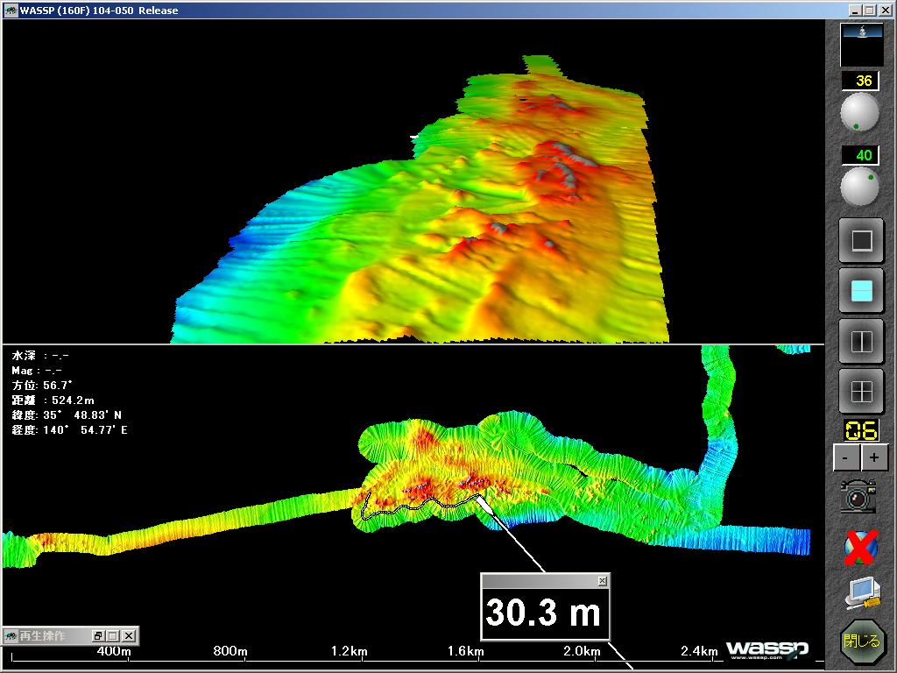
Task: Take a snapshot with the camera icon
Action: 858,496
